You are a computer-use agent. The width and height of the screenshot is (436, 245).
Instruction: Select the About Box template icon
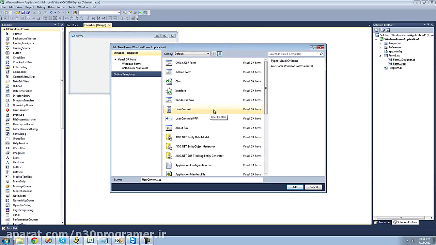click(x=169, y=128)
